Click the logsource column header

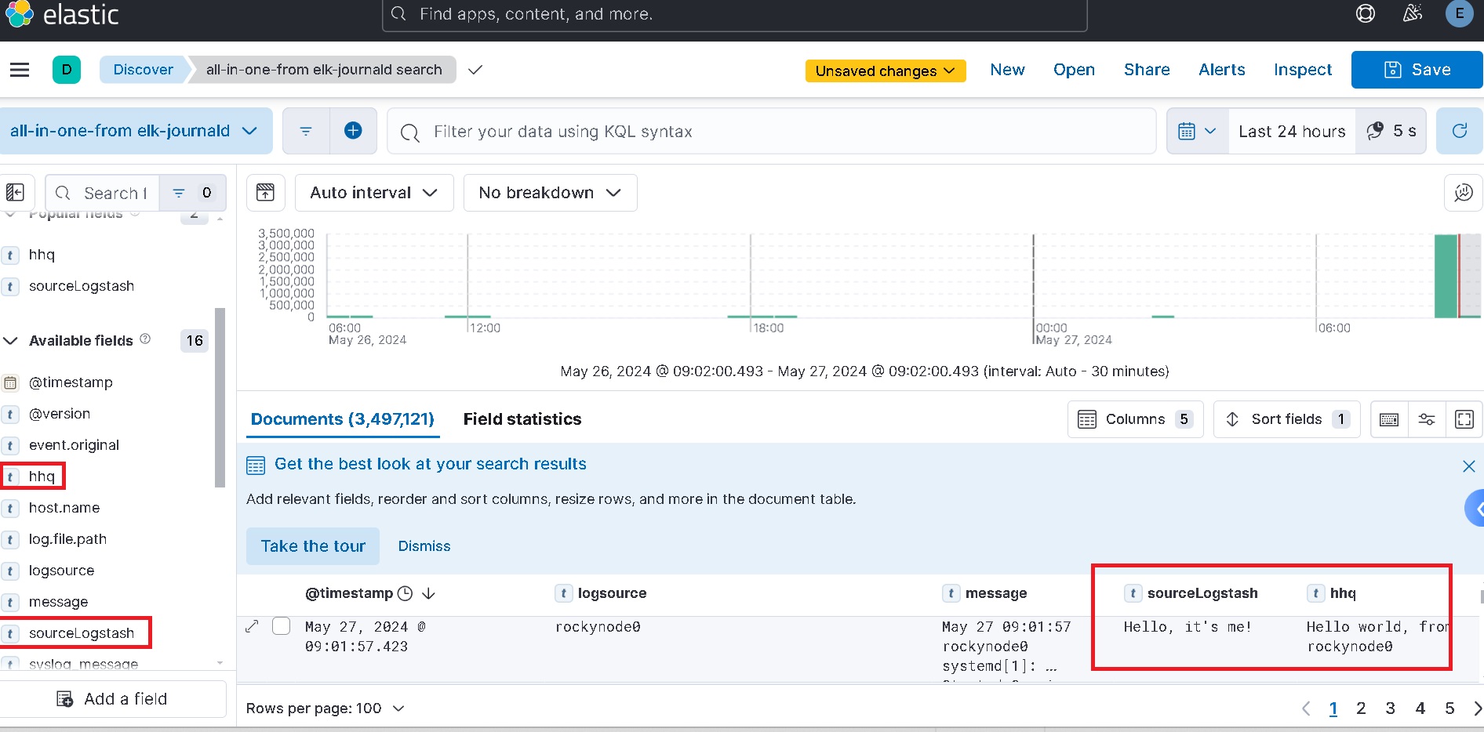pos(613,593)
